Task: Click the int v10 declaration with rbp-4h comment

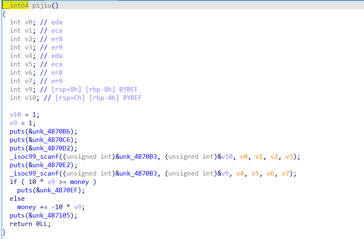Action: click(x=76, y=98)
